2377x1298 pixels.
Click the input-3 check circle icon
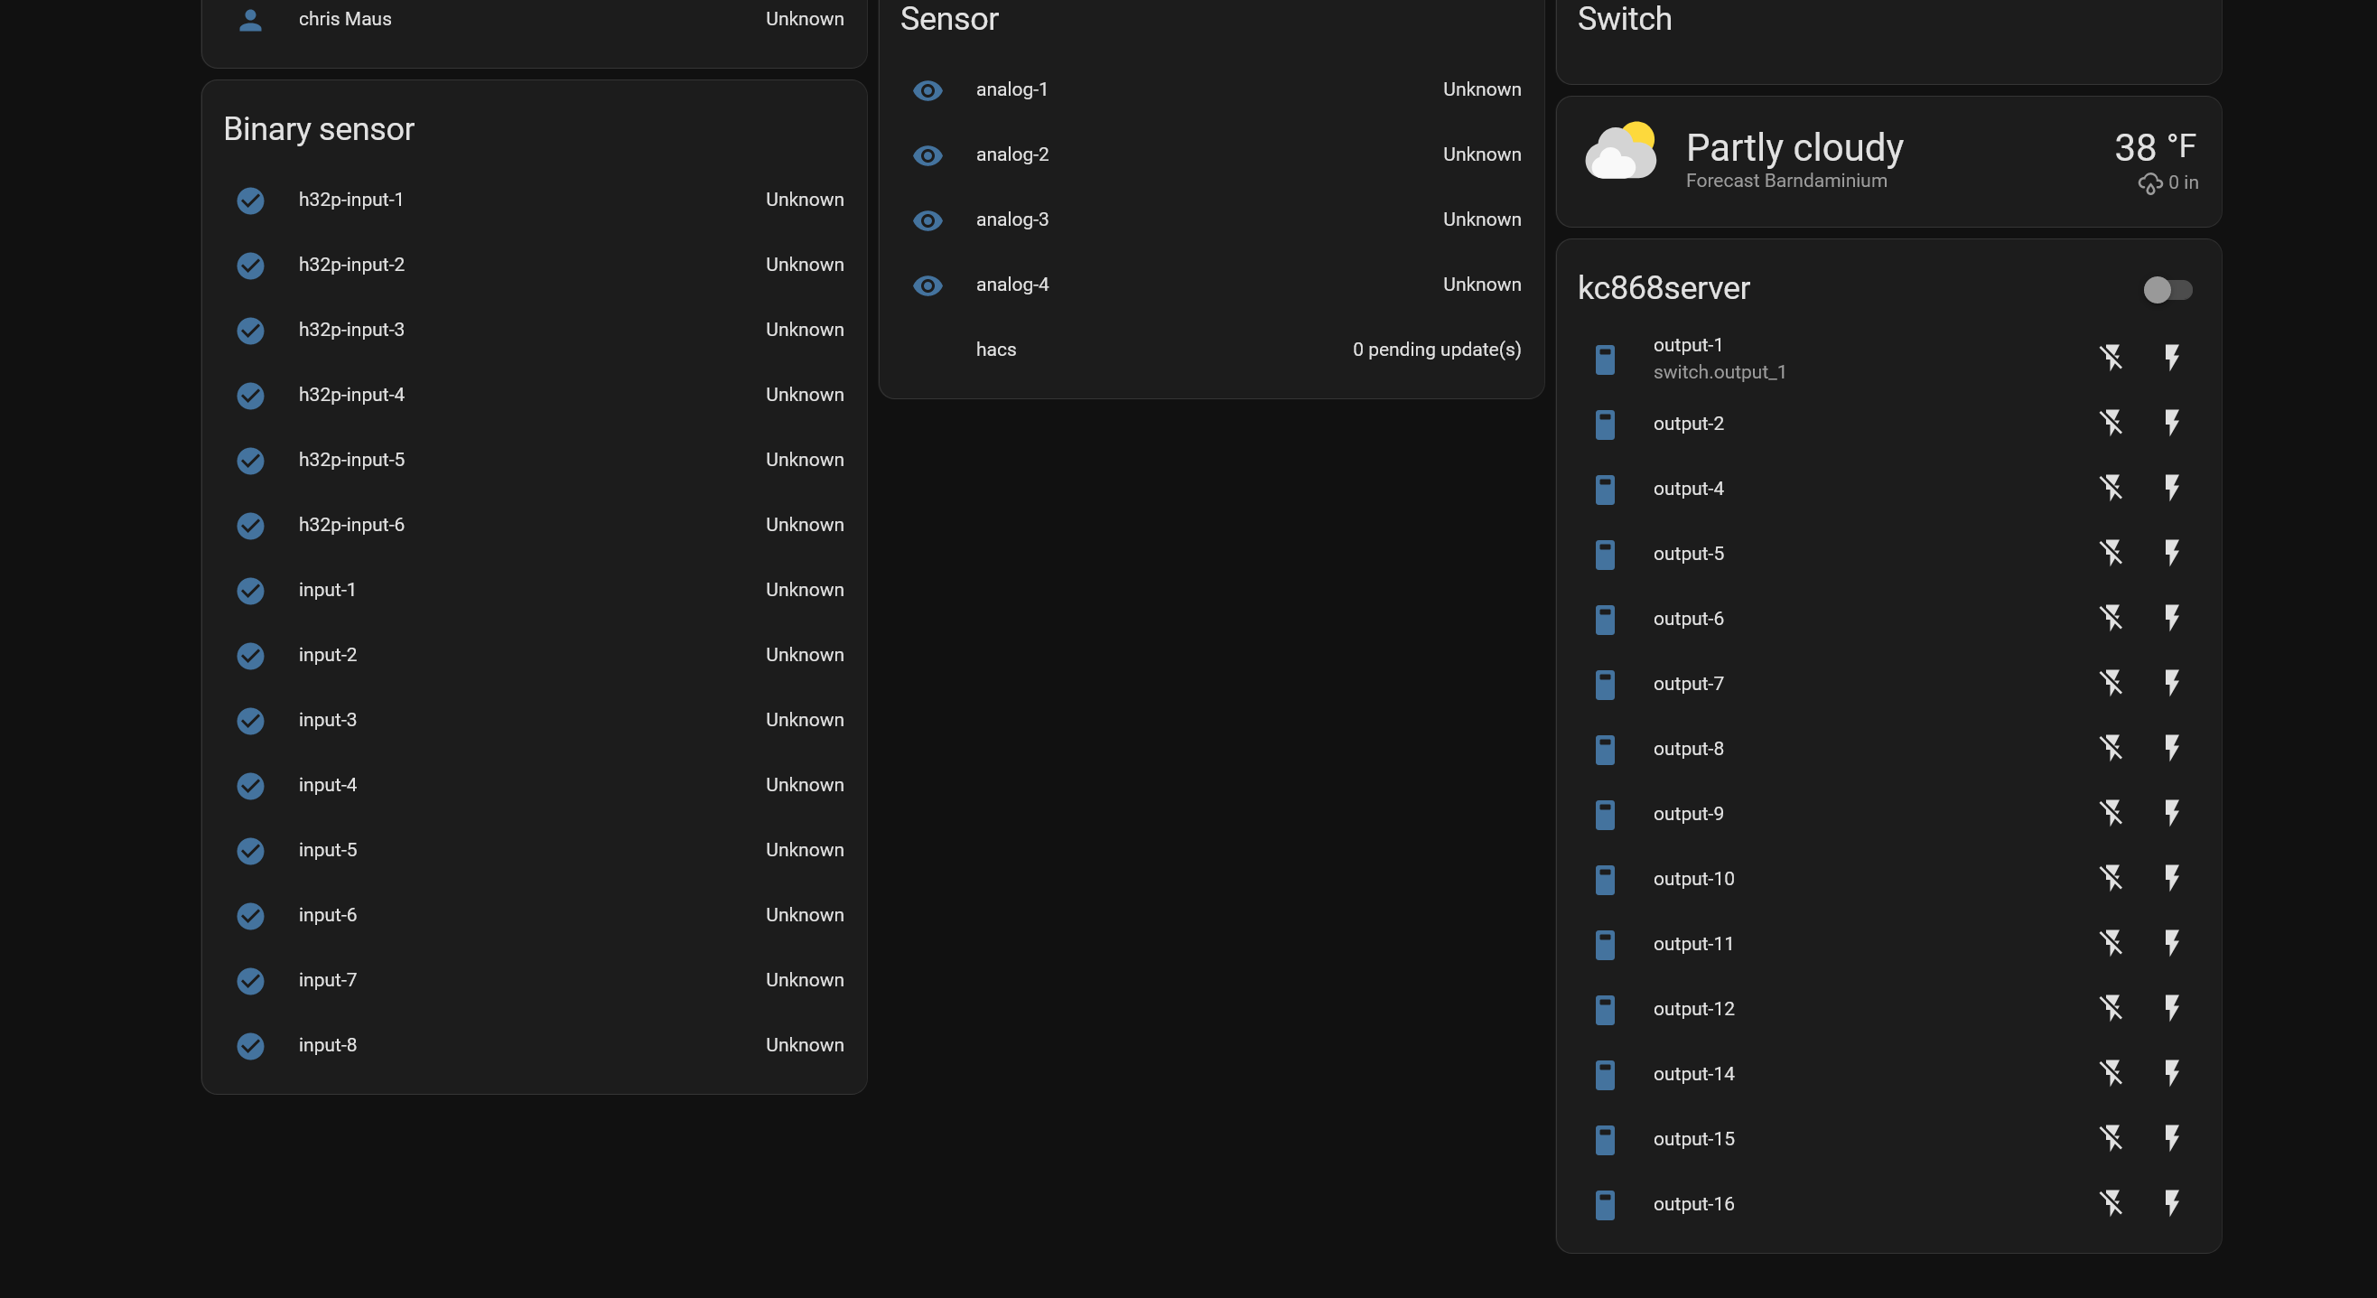250,721
